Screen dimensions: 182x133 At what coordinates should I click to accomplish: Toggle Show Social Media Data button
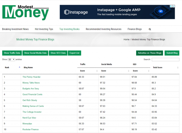point(35,53)
